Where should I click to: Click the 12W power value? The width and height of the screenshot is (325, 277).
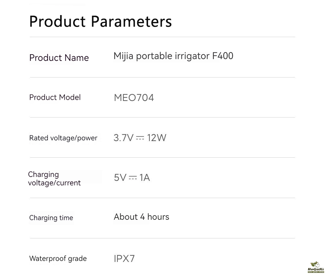coord(157,138)
